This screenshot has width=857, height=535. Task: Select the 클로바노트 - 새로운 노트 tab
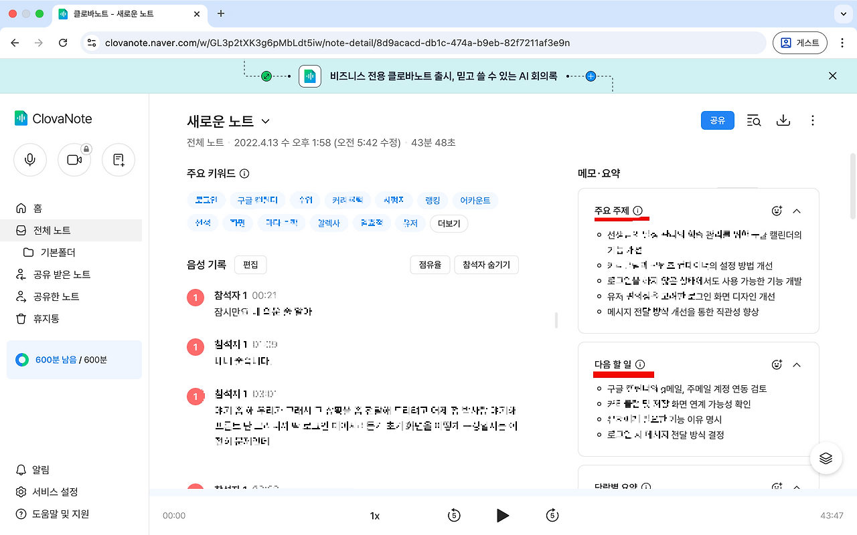[130, 13]
